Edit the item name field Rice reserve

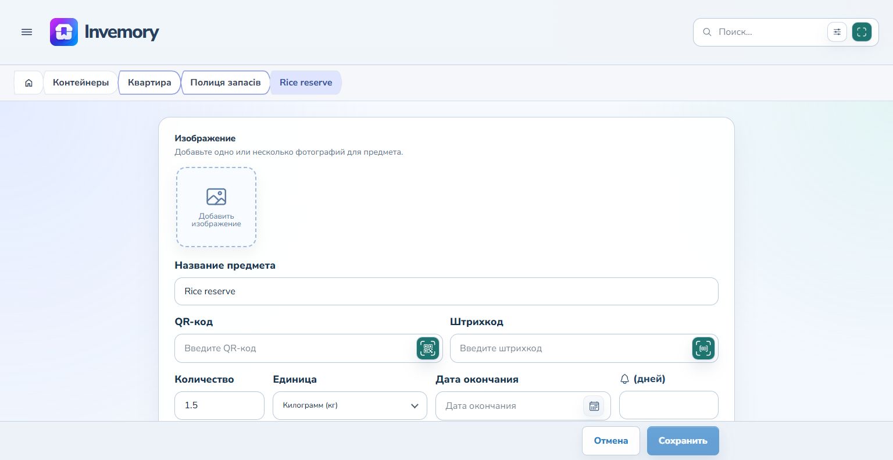(x=446, y=291)
